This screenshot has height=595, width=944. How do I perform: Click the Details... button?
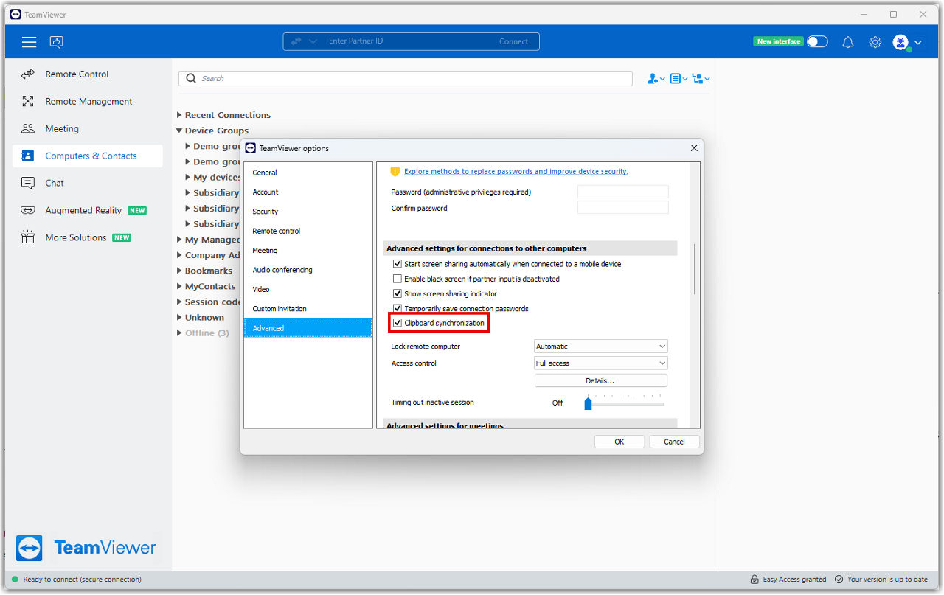[600, 380]
